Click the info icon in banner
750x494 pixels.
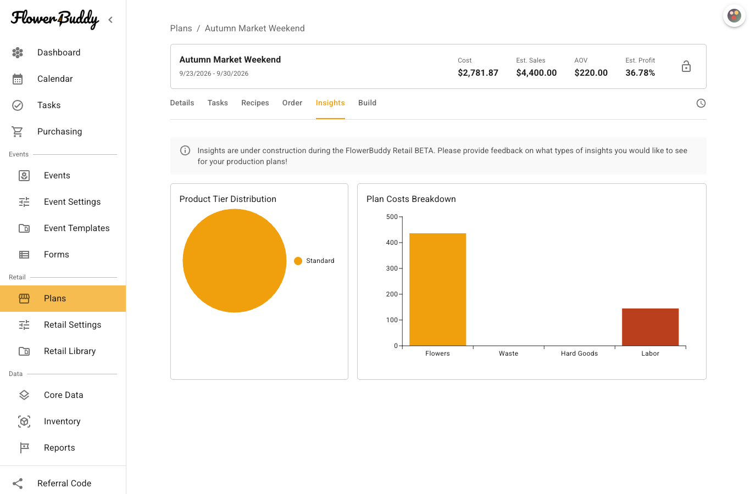point(185,150)
